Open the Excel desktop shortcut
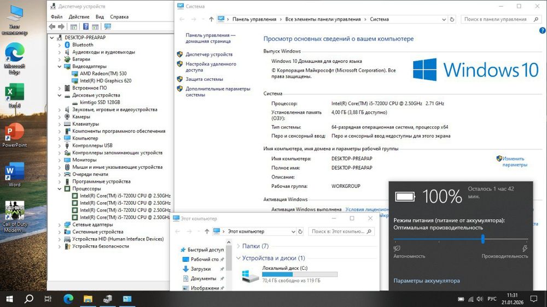Viewport: 547px width, 307px height. click(15, 96)
